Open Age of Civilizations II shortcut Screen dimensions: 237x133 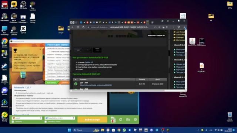pyautogui.click(x=14, y=18)
